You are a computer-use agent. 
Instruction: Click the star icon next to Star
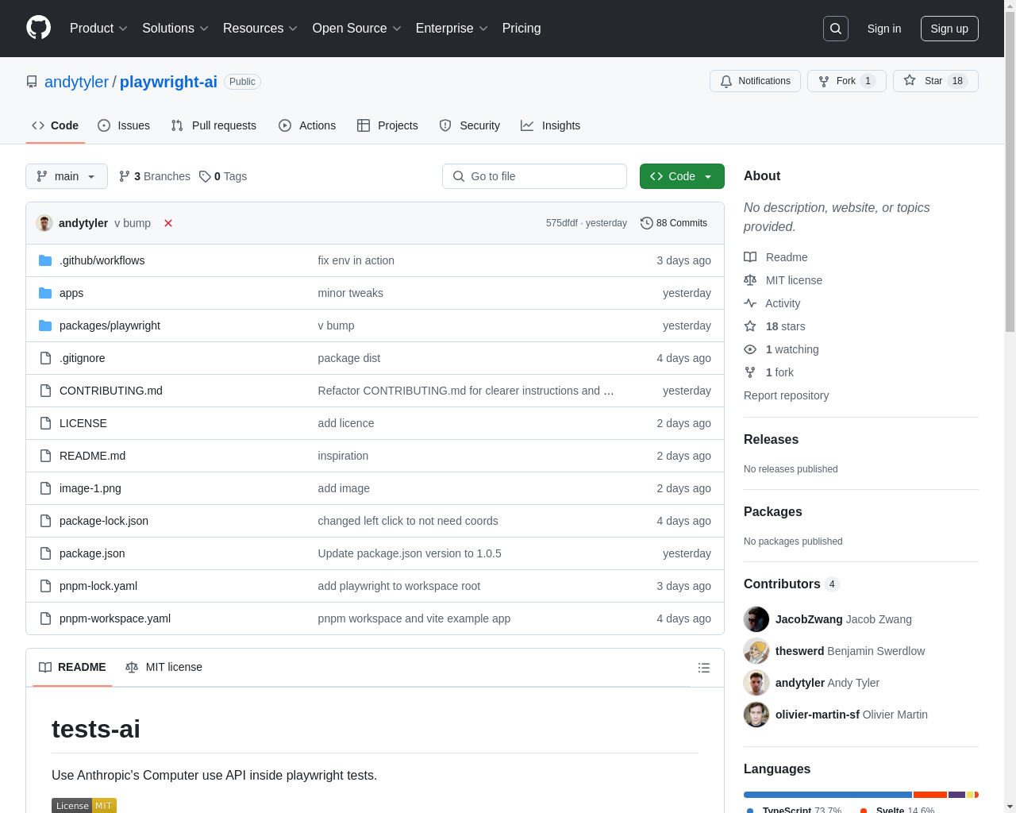[910, 81]
